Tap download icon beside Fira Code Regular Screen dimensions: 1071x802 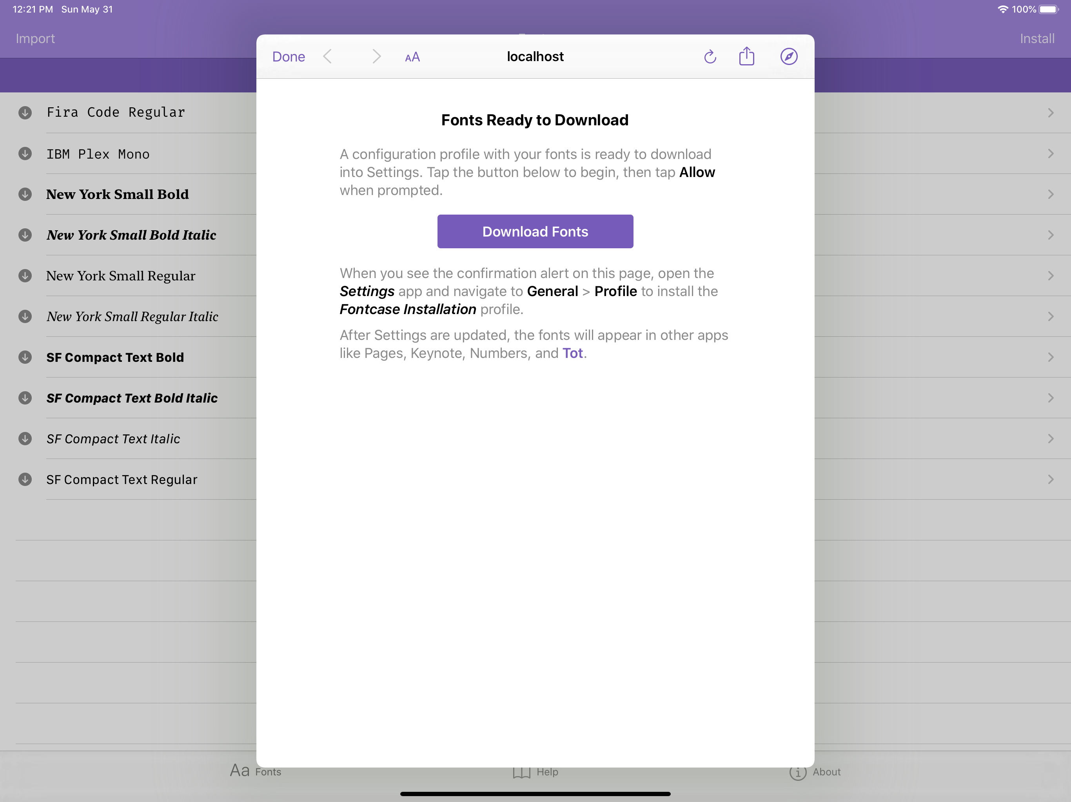25,113
